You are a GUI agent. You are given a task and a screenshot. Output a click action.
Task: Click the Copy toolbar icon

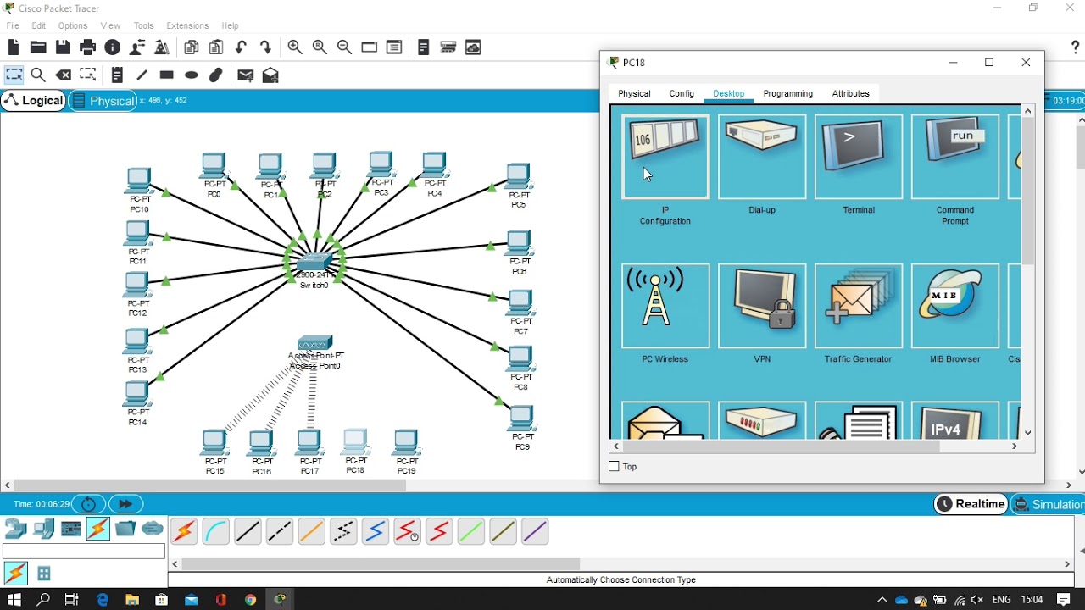192,47
